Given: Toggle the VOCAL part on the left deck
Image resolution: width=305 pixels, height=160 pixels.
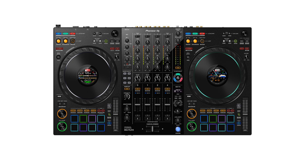Looking at the screenshot, I should (66, 34).
